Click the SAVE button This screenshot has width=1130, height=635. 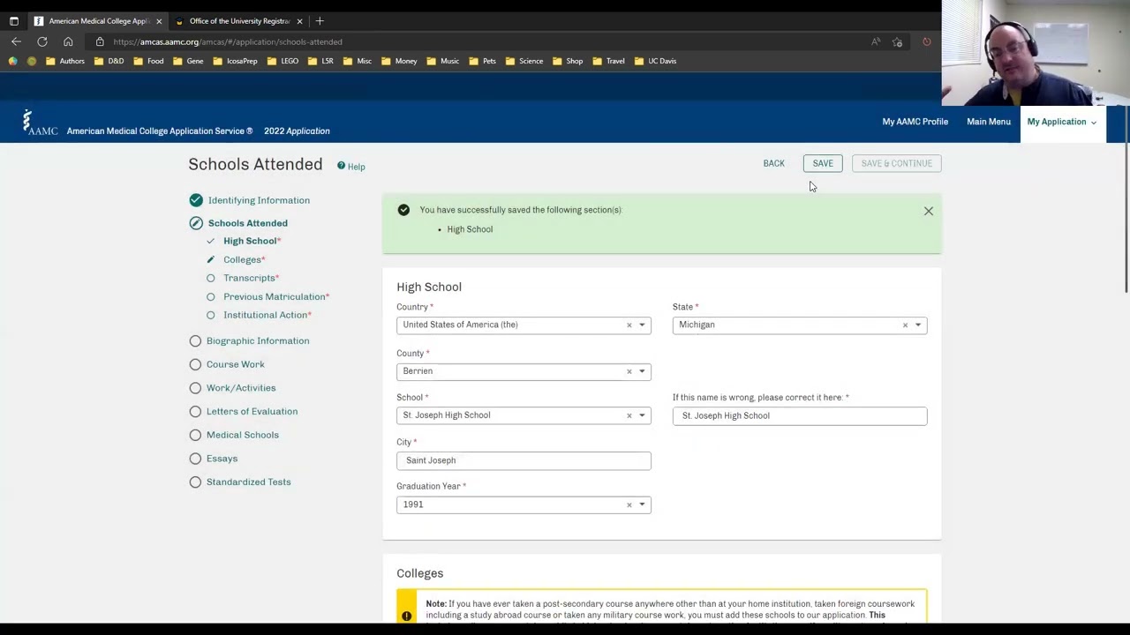[x=823, y=163]
